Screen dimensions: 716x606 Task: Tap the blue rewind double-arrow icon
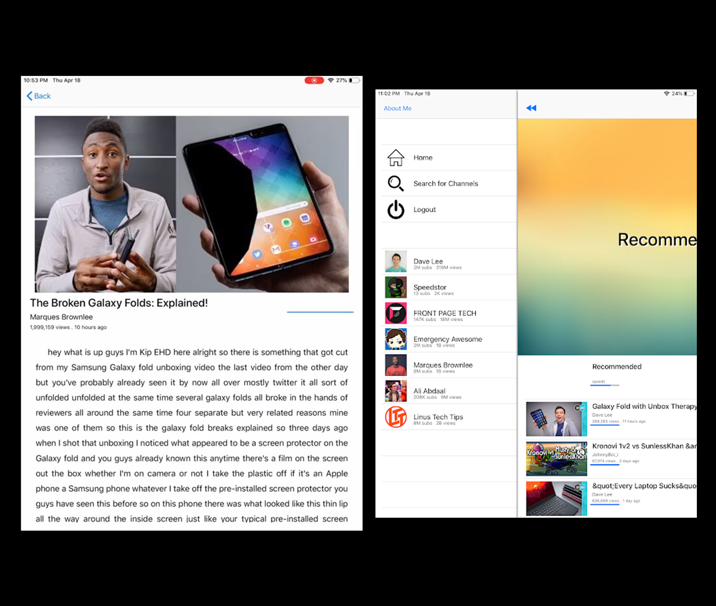coord(531,108)
